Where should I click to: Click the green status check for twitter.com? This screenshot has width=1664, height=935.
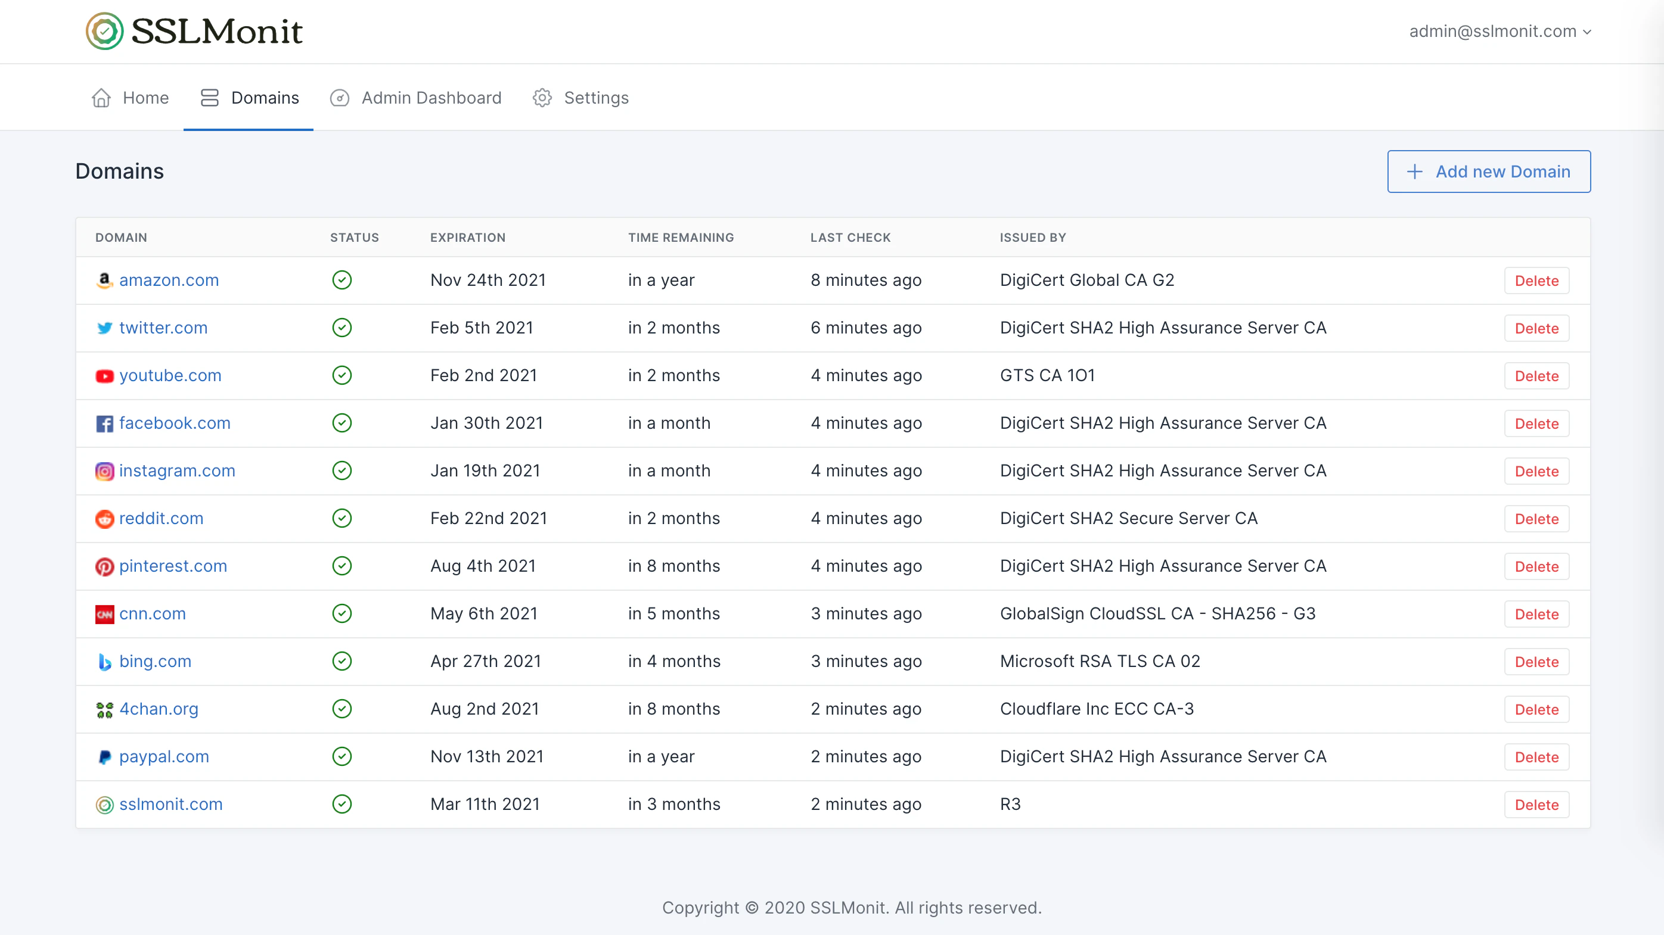pyautogui.click(x=342, y=328)
